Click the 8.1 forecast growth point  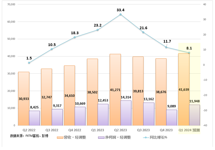pos(189,52)
